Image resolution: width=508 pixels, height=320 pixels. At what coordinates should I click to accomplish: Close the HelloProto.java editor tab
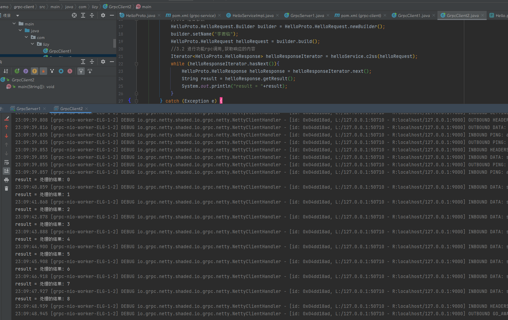(159, 16)
